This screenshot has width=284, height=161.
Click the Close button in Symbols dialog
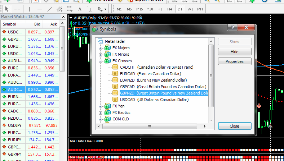point(235,126)
